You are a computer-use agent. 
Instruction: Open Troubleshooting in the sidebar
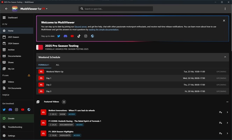[x=17, y=127]
